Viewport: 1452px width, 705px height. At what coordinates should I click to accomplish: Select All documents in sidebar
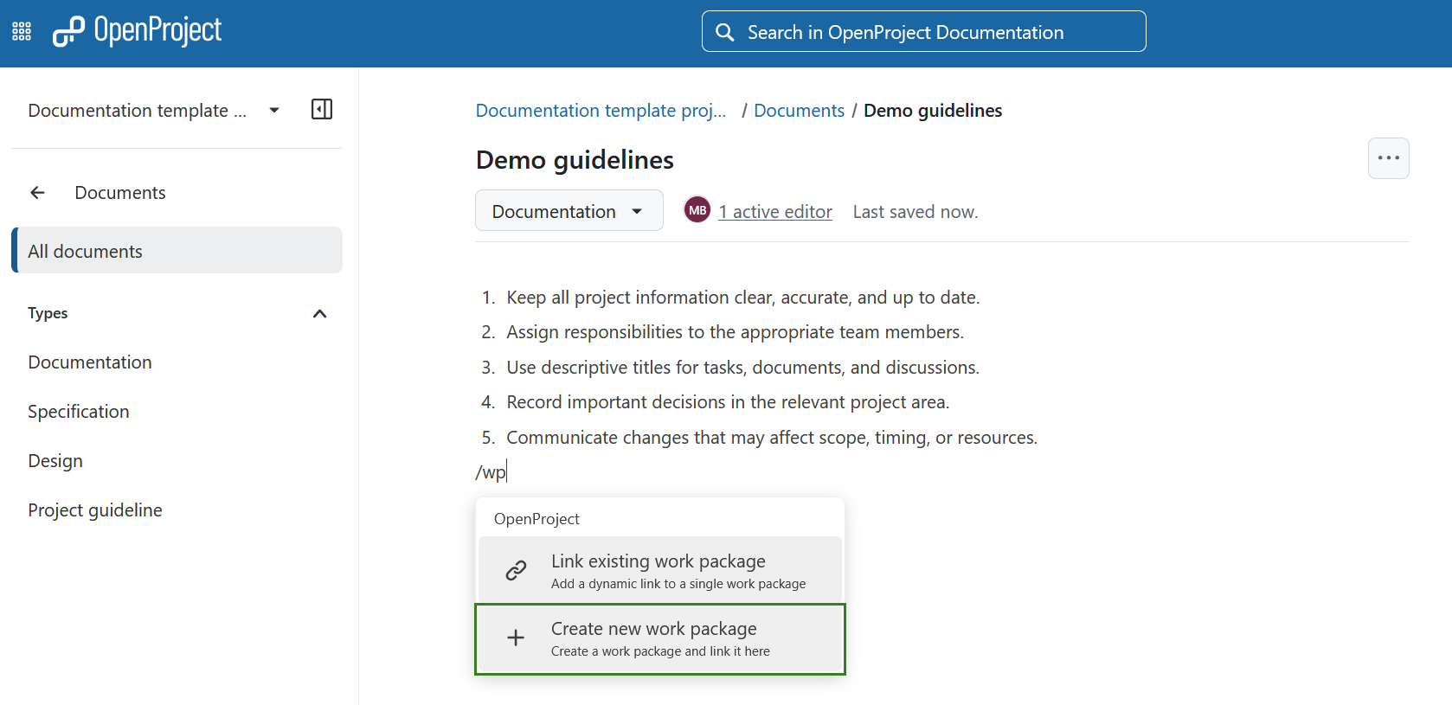pyautogui.click(x=177, y=251)
